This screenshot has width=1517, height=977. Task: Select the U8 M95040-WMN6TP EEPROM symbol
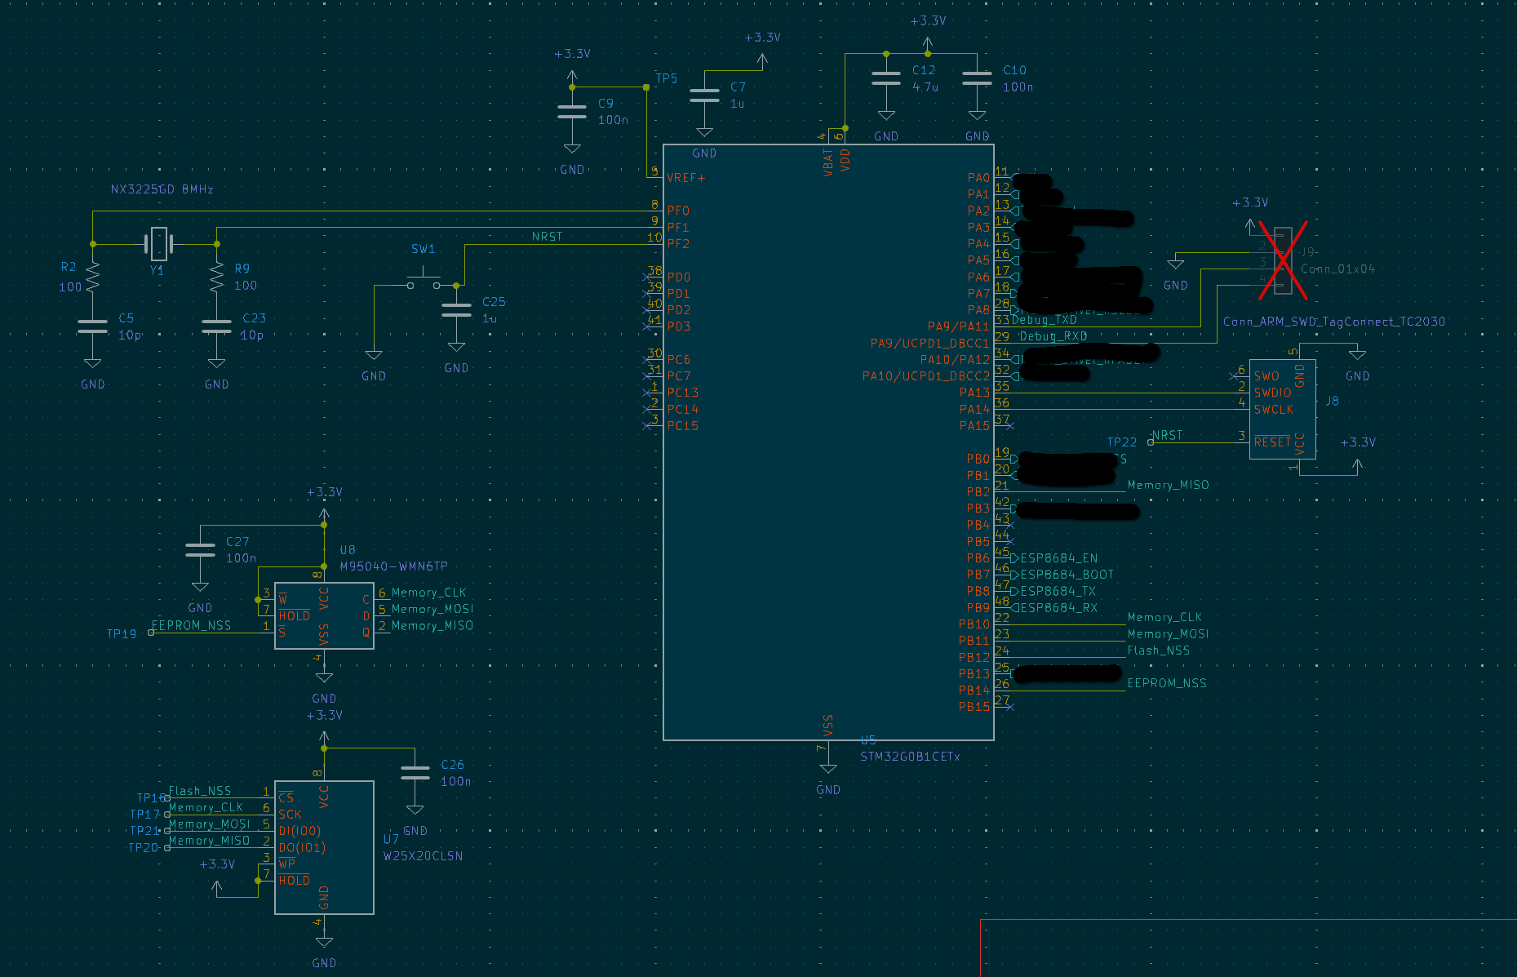(x=323, y=616)
